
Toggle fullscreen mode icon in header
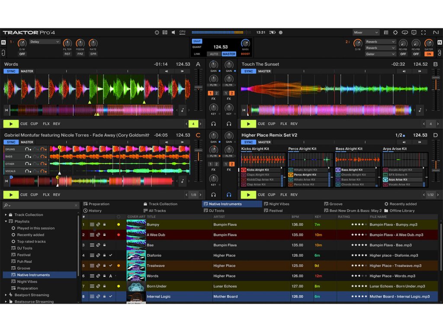424,32
